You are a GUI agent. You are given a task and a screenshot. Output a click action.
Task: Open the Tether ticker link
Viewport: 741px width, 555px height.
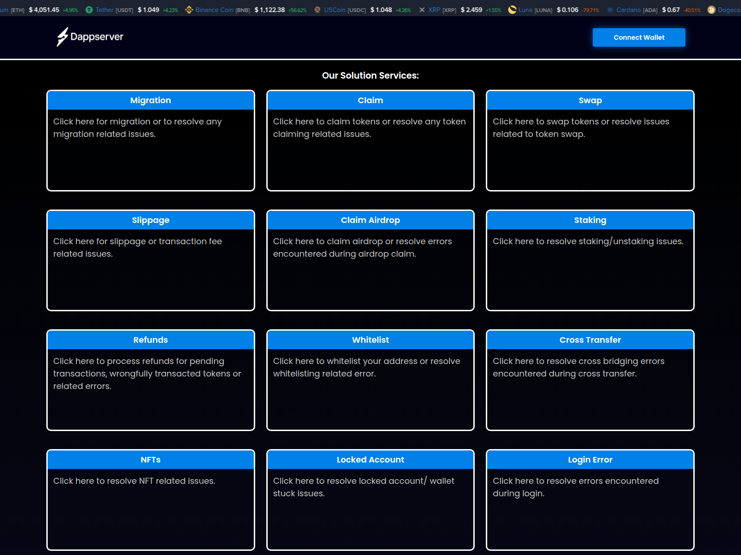[x=104, y=10]
